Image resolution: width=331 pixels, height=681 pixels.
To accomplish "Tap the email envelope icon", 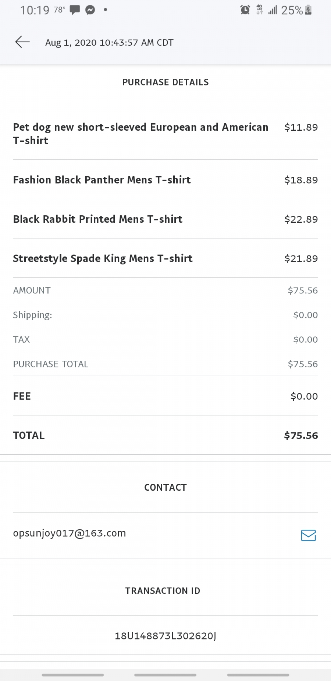I will [x=308, y=535].
